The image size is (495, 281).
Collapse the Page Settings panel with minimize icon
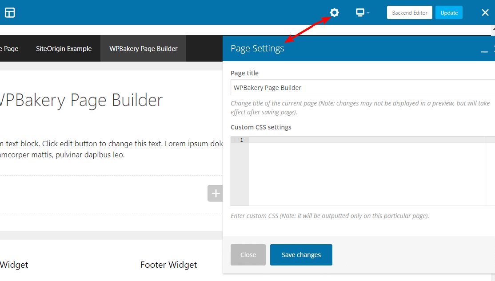(484, 52)
